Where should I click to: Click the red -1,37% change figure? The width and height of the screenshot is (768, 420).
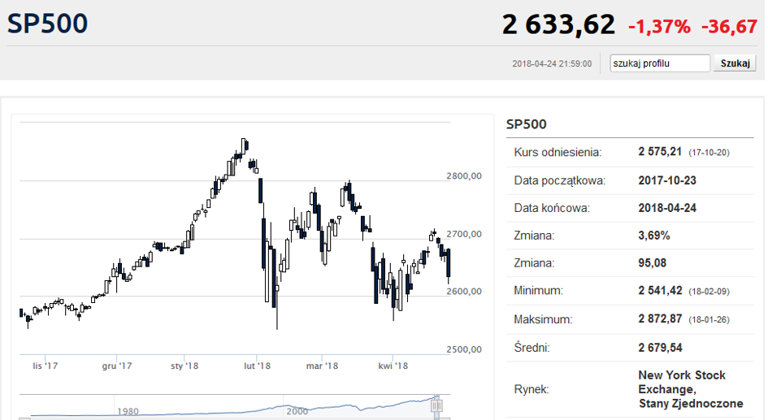point(659,27)
